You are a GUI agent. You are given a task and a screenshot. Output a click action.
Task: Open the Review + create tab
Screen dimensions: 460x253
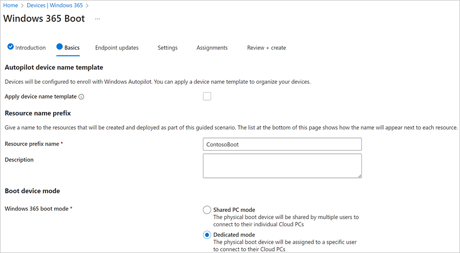(266, 48)
